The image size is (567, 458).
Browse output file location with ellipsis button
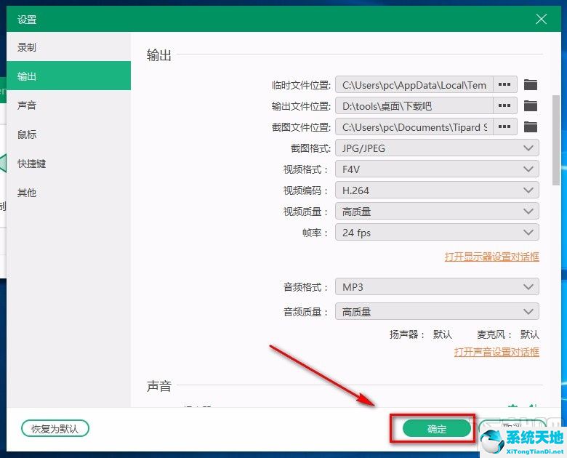[504, 105]
